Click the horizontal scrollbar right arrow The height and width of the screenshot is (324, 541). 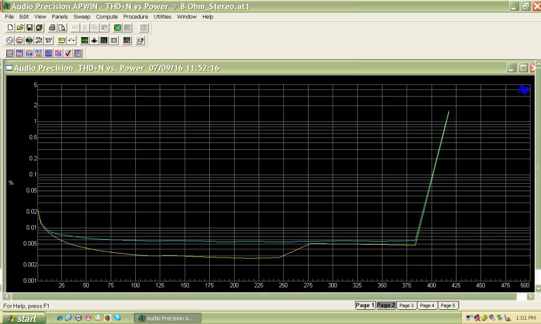(x=530, y=296)
